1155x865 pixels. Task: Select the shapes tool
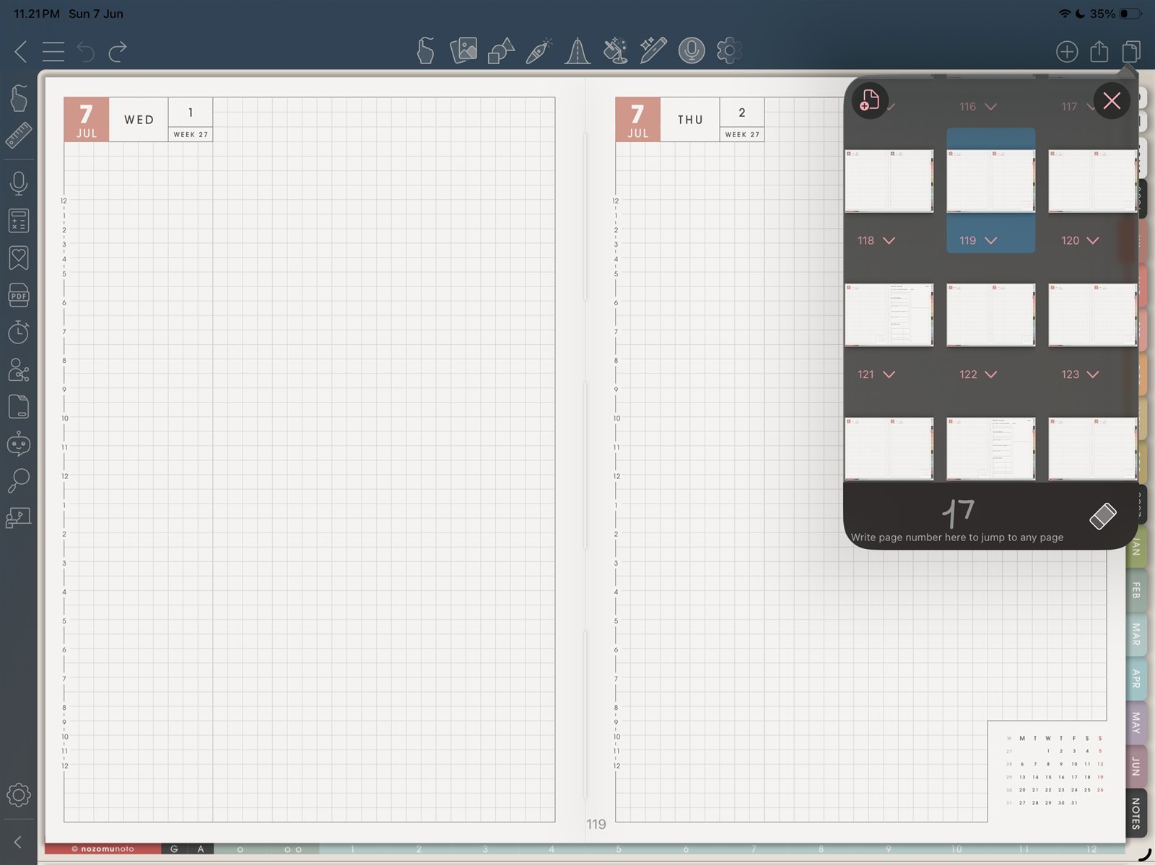tap(501, 51)
